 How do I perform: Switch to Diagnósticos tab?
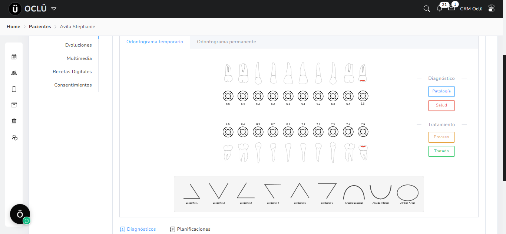click(x=138, y=229)
